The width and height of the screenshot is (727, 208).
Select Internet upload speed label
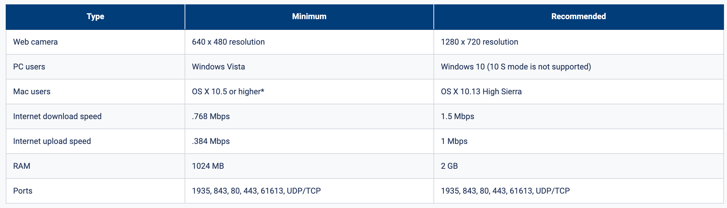tap(52, 141)
